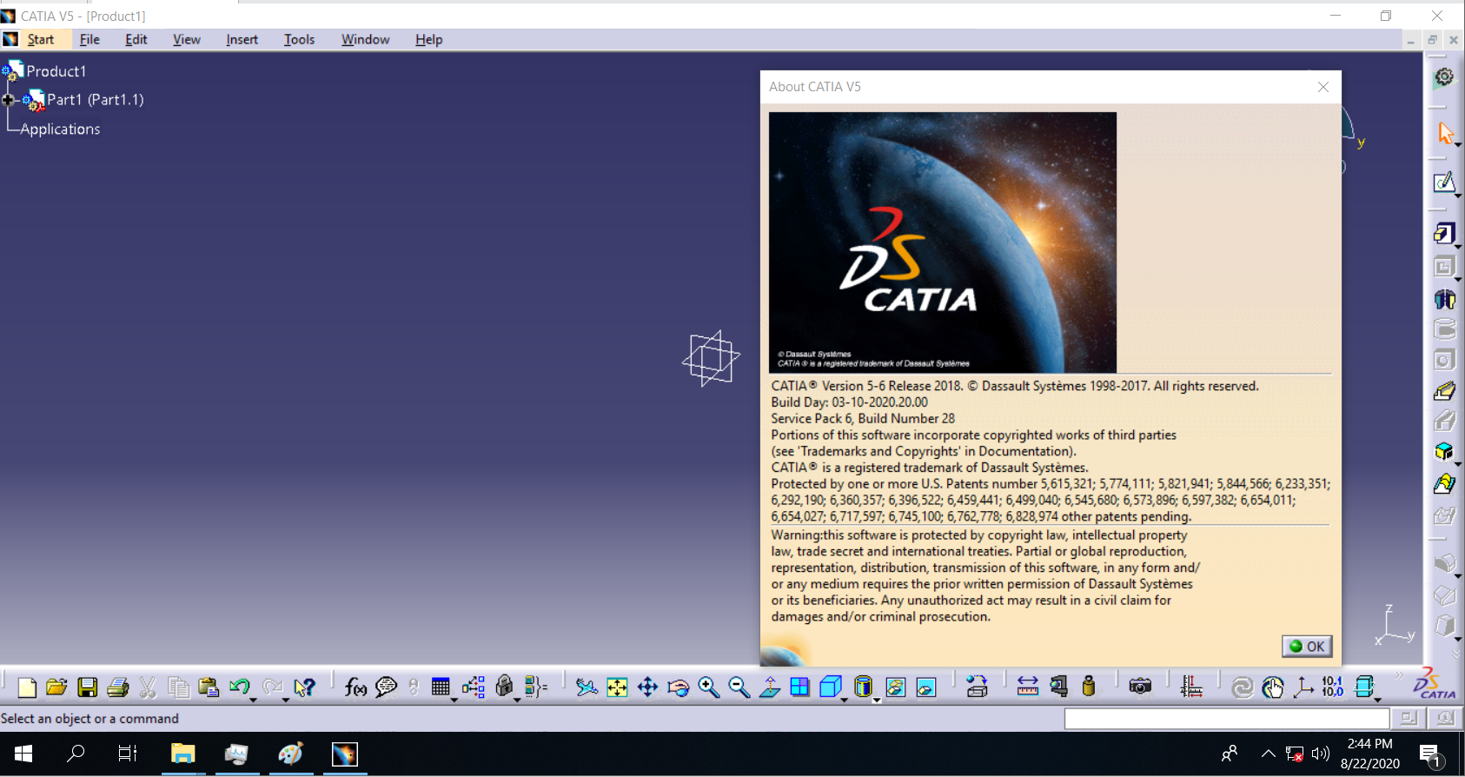Viewport: 1465px width, 777px height.
Task: Create Multi-View with the four-pane icon
Action: (799, 687)
